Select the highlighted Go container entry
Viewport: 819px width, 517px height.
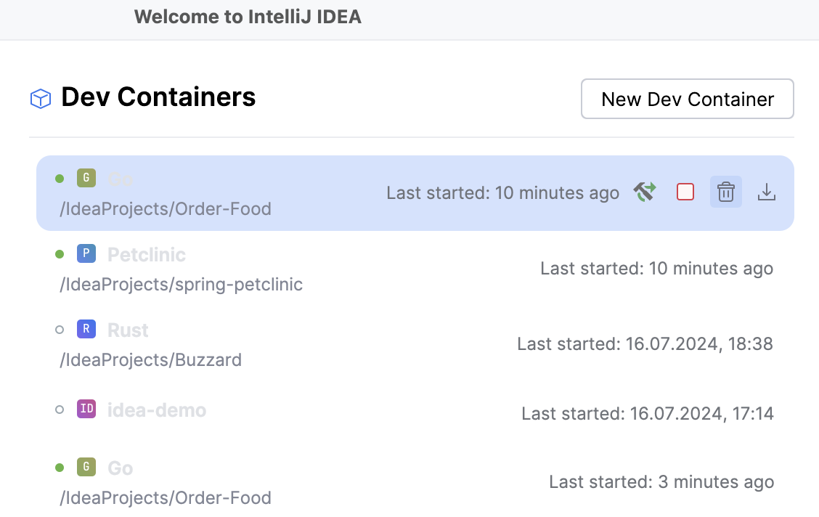[290, 193]
